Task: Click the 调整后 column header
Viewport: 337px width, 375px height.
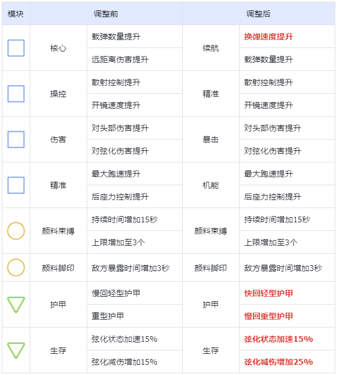Action: [258, 14]
